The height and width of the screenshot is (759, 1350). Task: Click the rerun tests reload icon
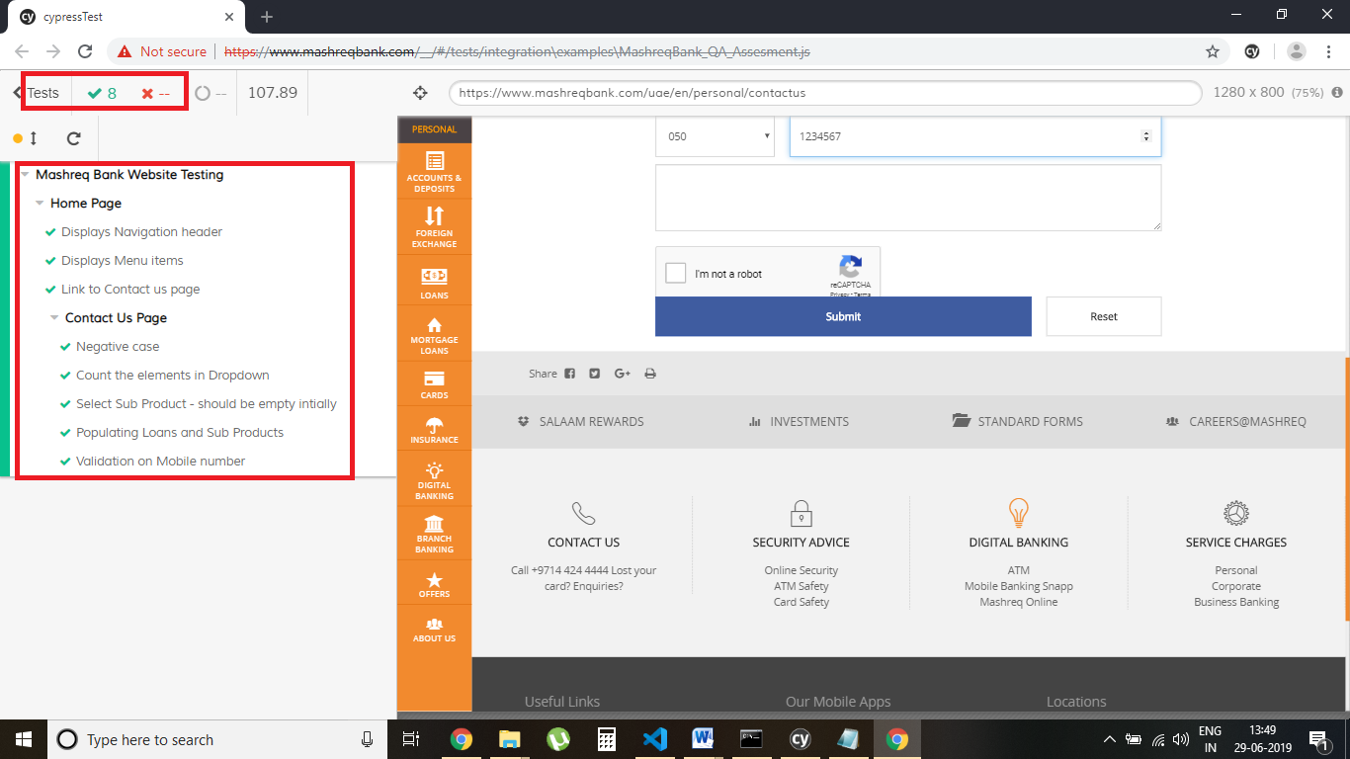click(x=74, y=138)
